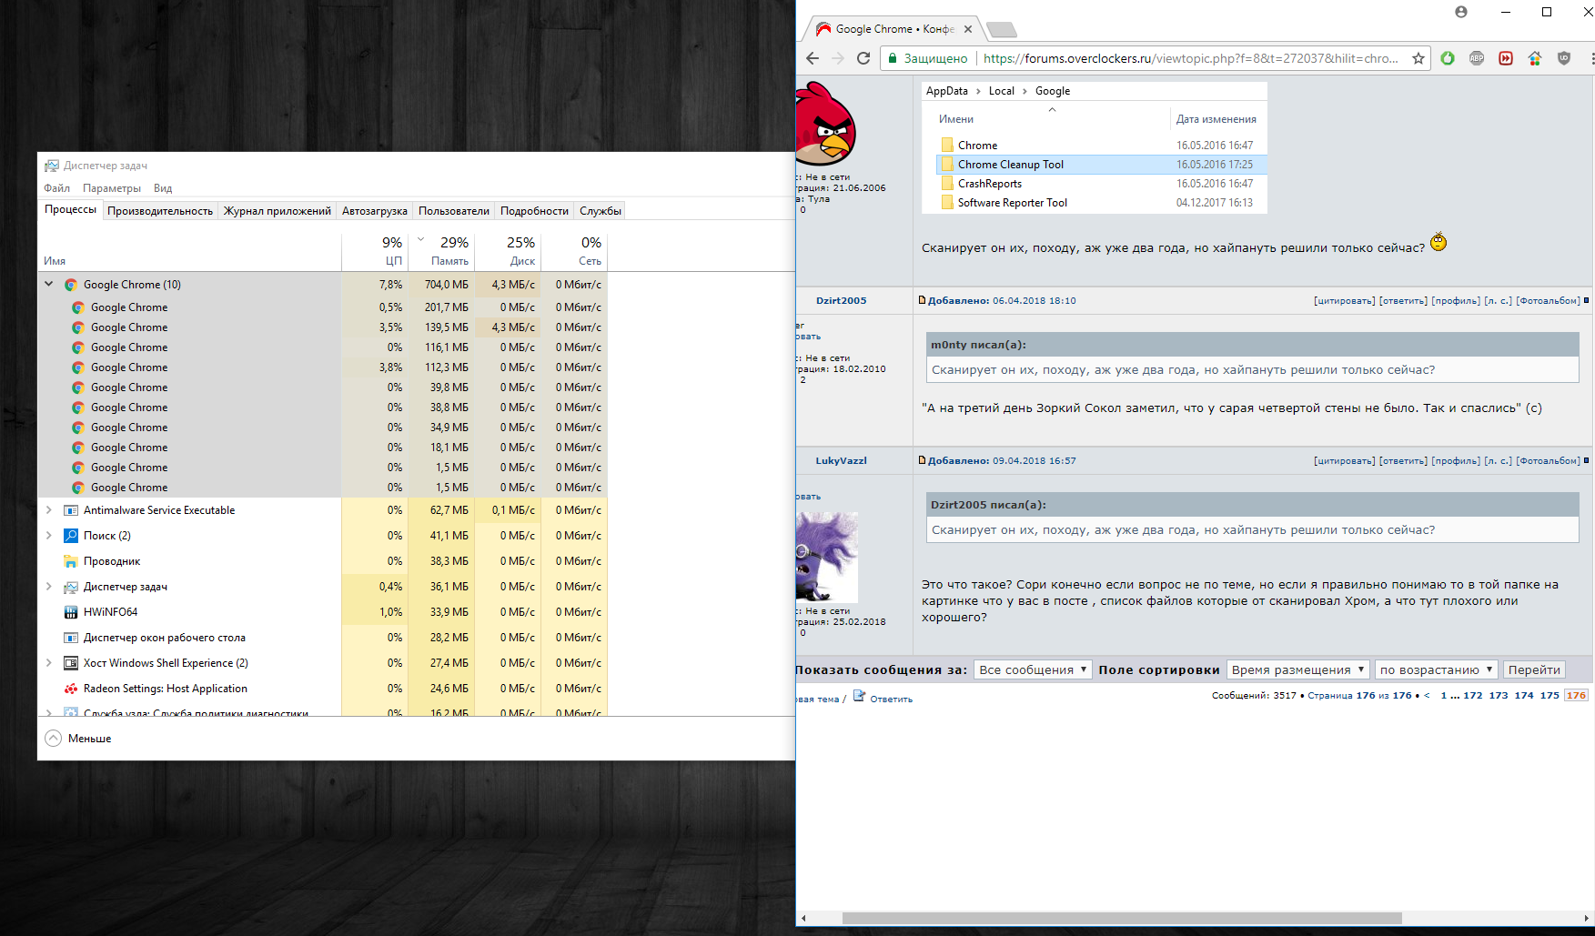Screen dimensions: 1595x936
Task: Click the reply icon next to Ответить
Action: click(x=859, y=697)
